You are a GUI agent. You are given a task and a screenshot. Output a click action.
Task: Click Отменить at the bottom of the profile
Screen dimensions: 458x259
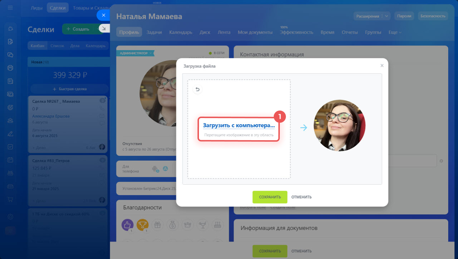pyautogui.click(x=301, y=251)
